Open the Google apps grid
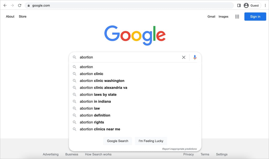This screenshot has width=269, height=159. pos(237,16)
